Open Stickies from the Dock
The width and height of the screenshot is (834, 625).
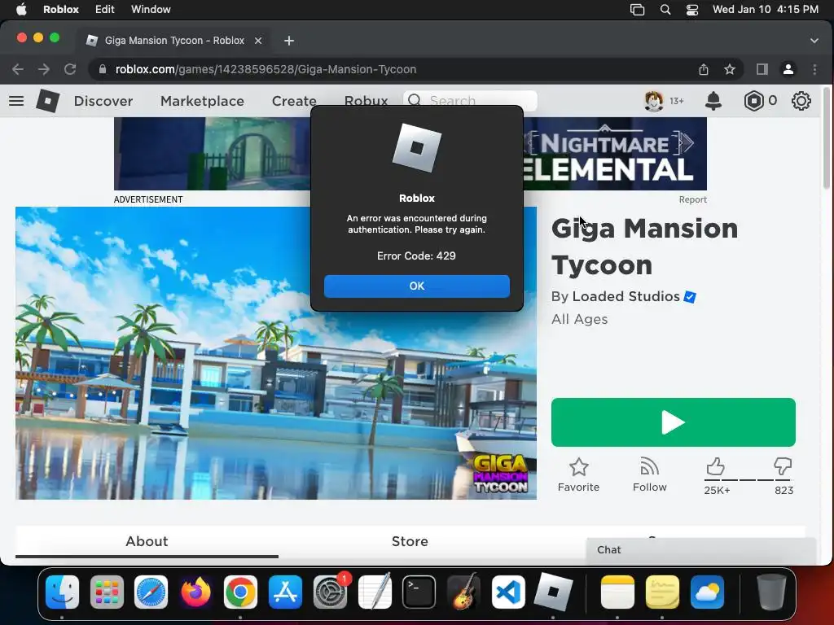[661, 592]
